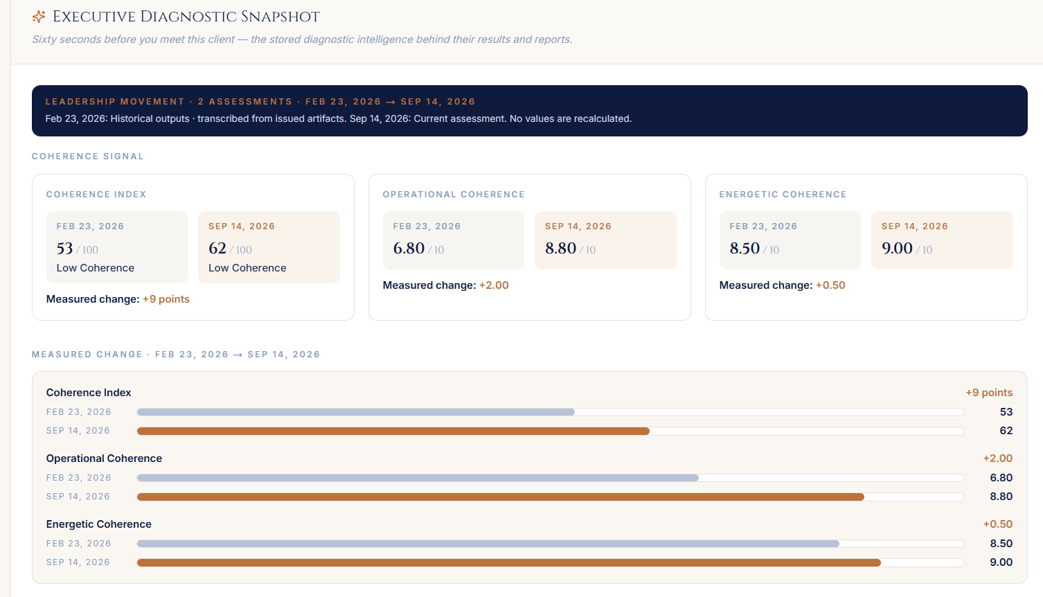
Task: Click the Coherence Index title above the bars
Action: coord(89,393)
